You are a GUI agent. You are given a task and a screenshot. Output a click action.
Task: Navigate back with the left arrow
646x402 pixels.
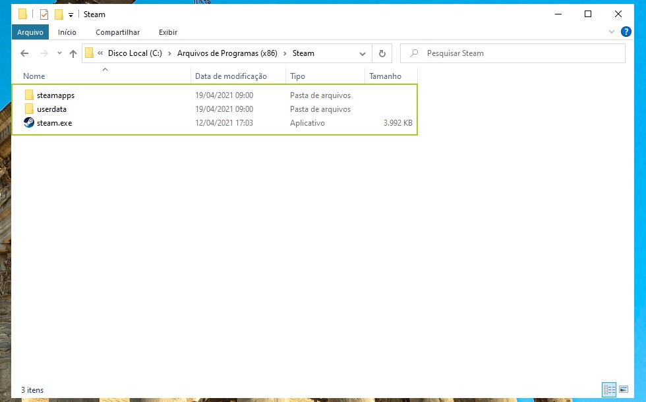24,53
